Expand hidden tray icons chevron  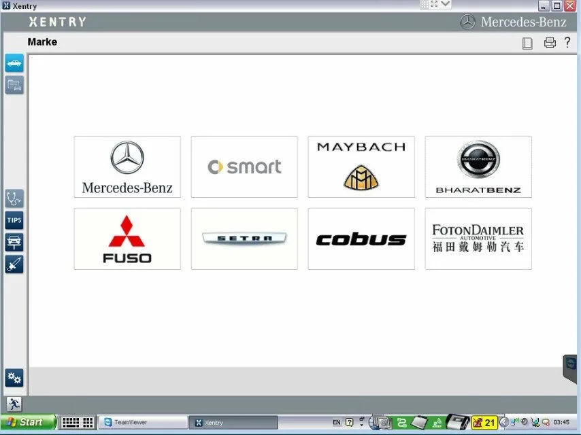pos(503,422)
